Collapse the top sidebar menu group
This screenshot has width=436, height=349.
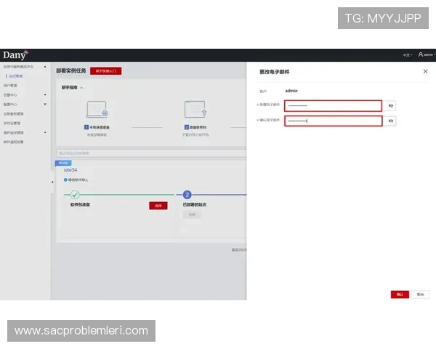pyautogui.click(x=45, y=67)
